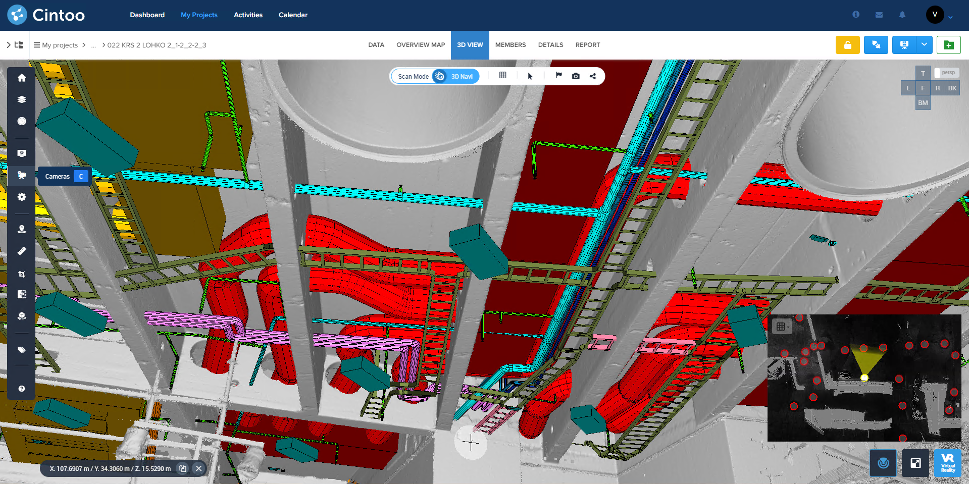Set view to Right with the R cube face
This screenshot has width=969, height=484.
pos(938,88)
